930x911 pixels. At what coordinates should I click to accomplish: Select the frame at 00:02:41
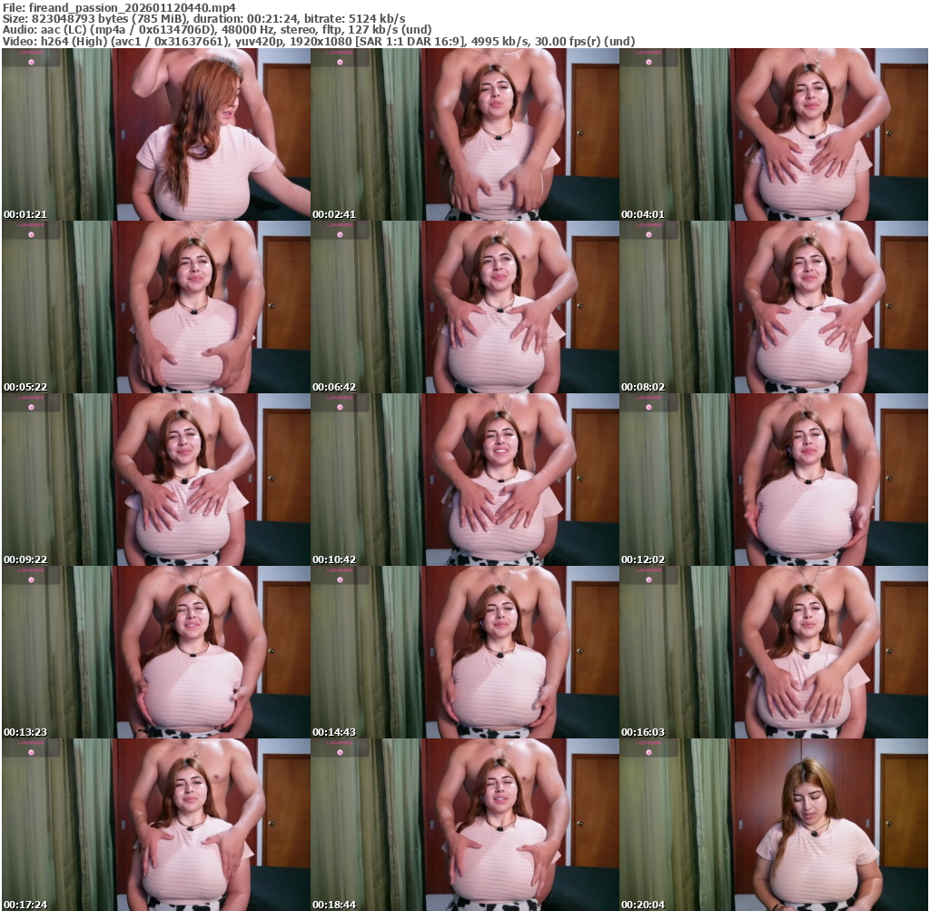click(464, 134)
